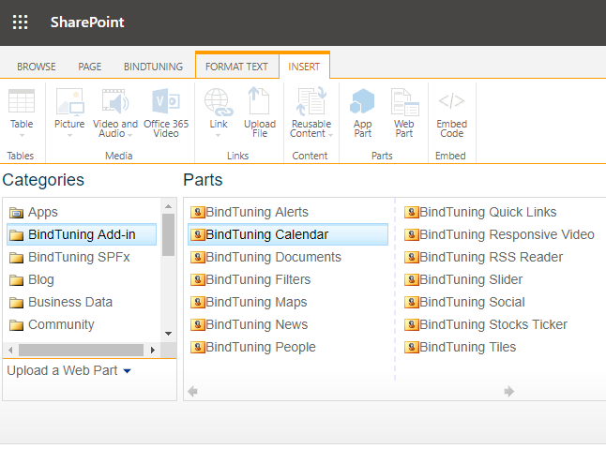Expand the Table dropdown arrow
The height and width of the screenshot is (449, 606).
(22, 135)
